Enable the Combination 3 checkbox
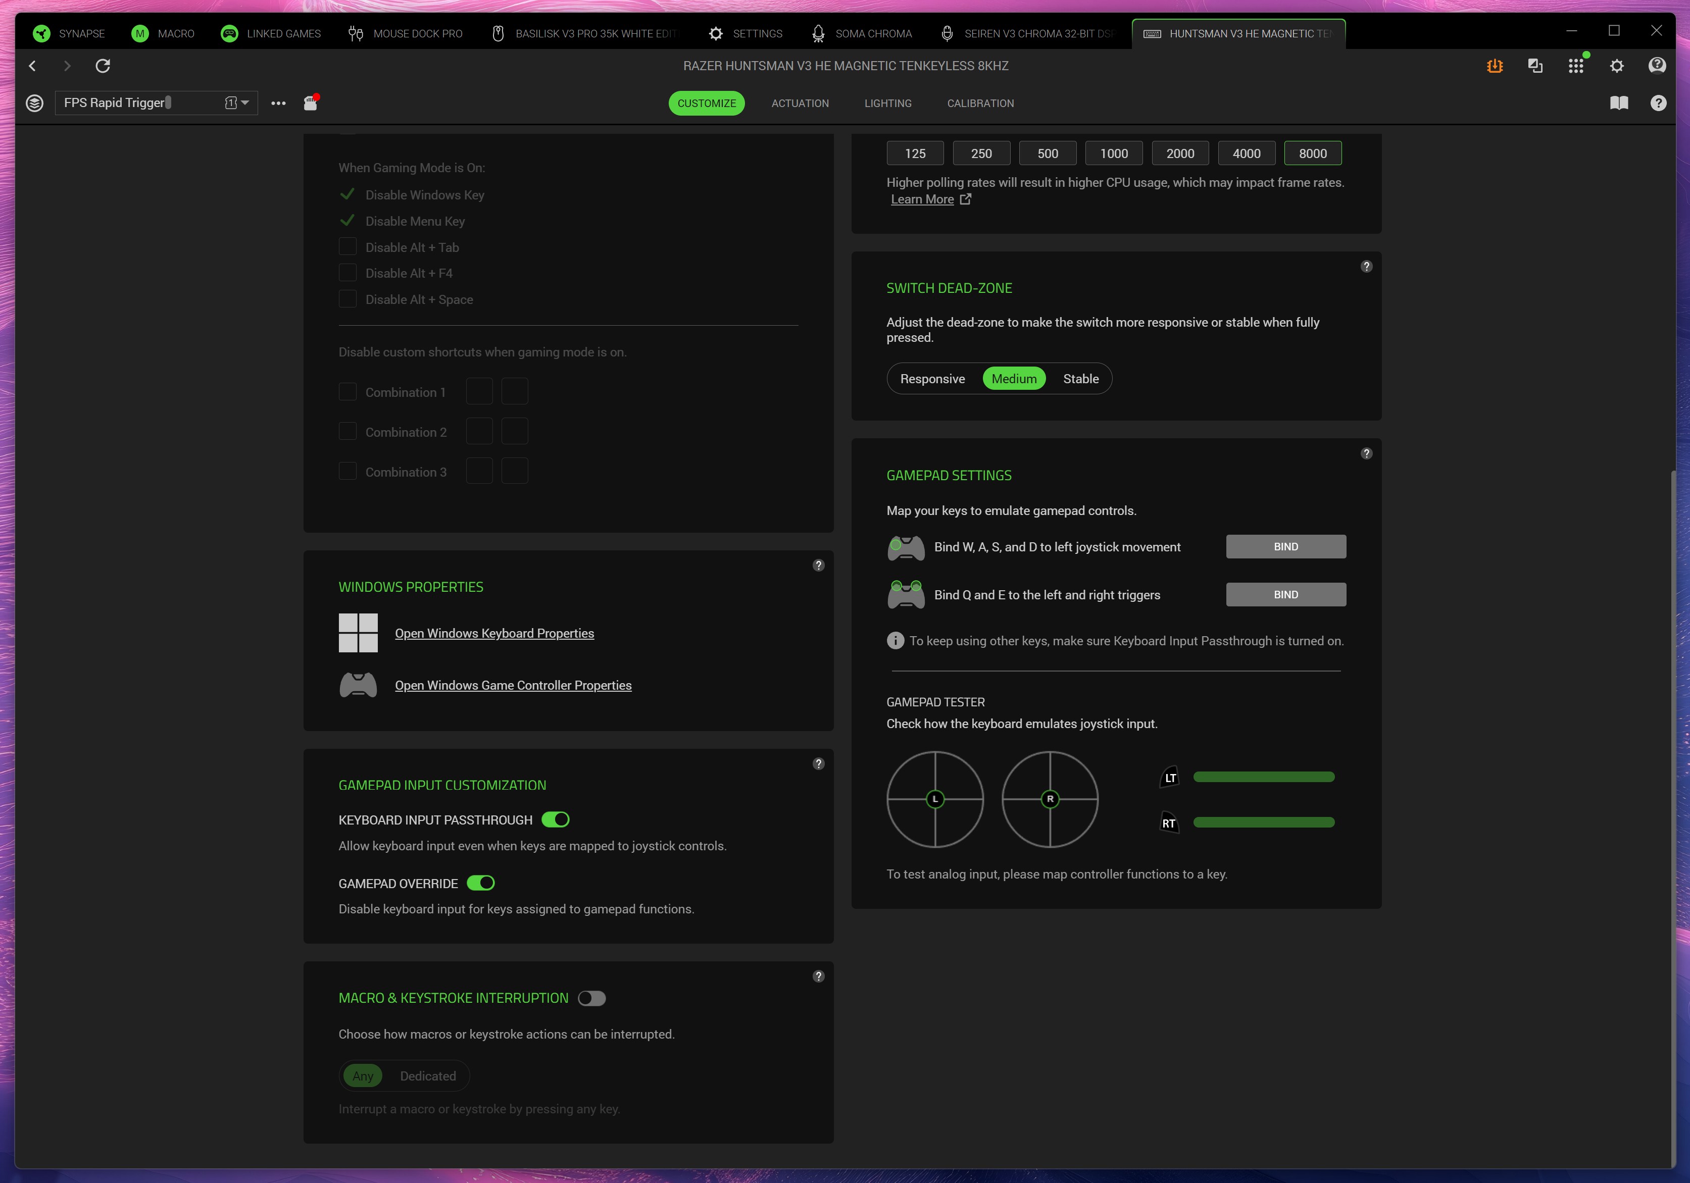1690x1183 pixels. (347, 471)
